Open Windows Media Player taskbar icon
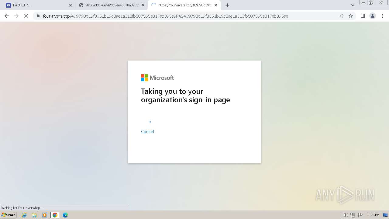The width and height of the screenshot is (389, 219). pos(45,215)
